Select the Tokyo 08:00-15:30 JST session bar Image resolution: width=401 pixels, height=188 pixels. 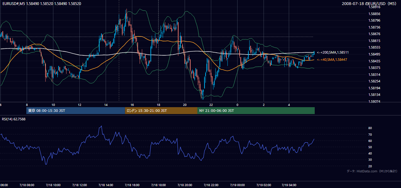76,111
